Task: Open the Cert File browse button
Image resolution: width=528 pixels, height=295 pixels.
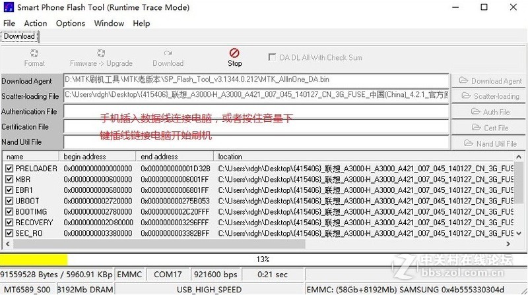Action: click(488, 128)
